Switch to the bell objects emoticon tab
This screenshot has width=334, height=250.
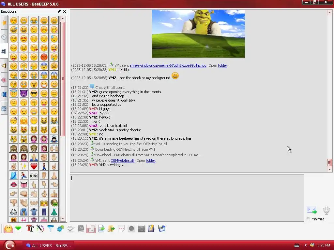pyautogui.click(x=4, y=66)
